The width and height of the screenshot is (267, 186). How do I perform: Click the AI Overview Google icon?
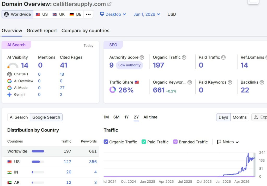10,81
